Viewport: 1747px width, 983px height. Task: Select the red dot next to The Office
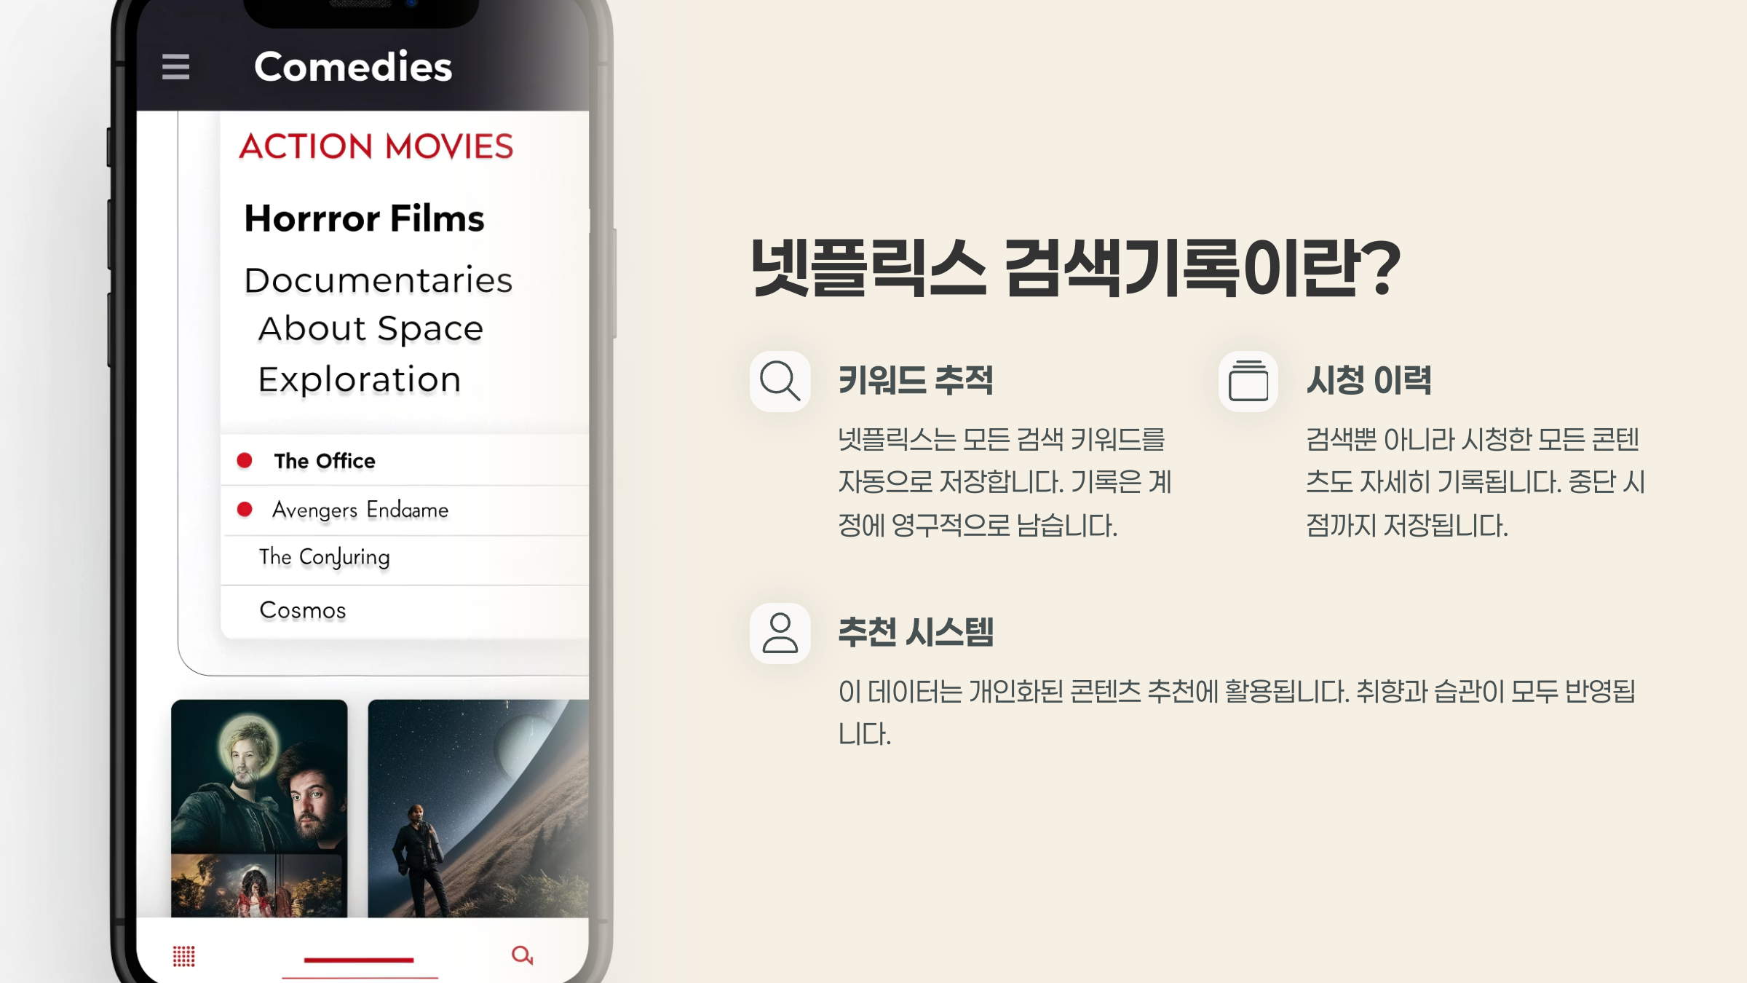(245, 460)
